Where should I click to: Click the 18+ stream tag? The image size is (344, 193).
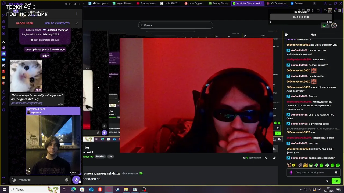tap(110, 157)
